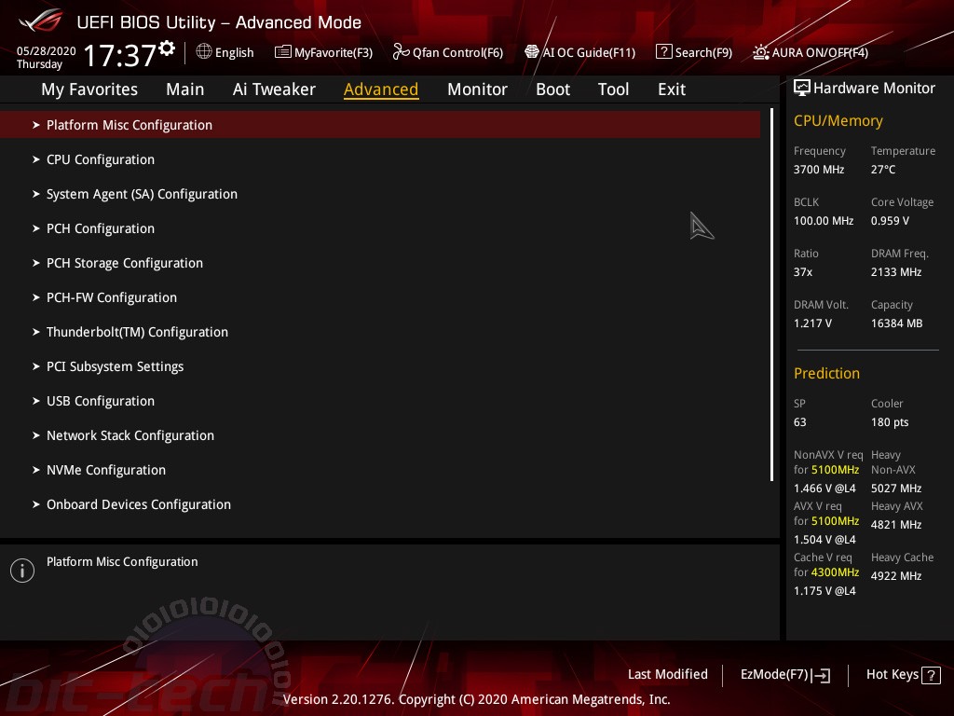Expand arrow beside PCH Storage Configuration
This screenshot has width=954, height=716.
tap(36, 263)
